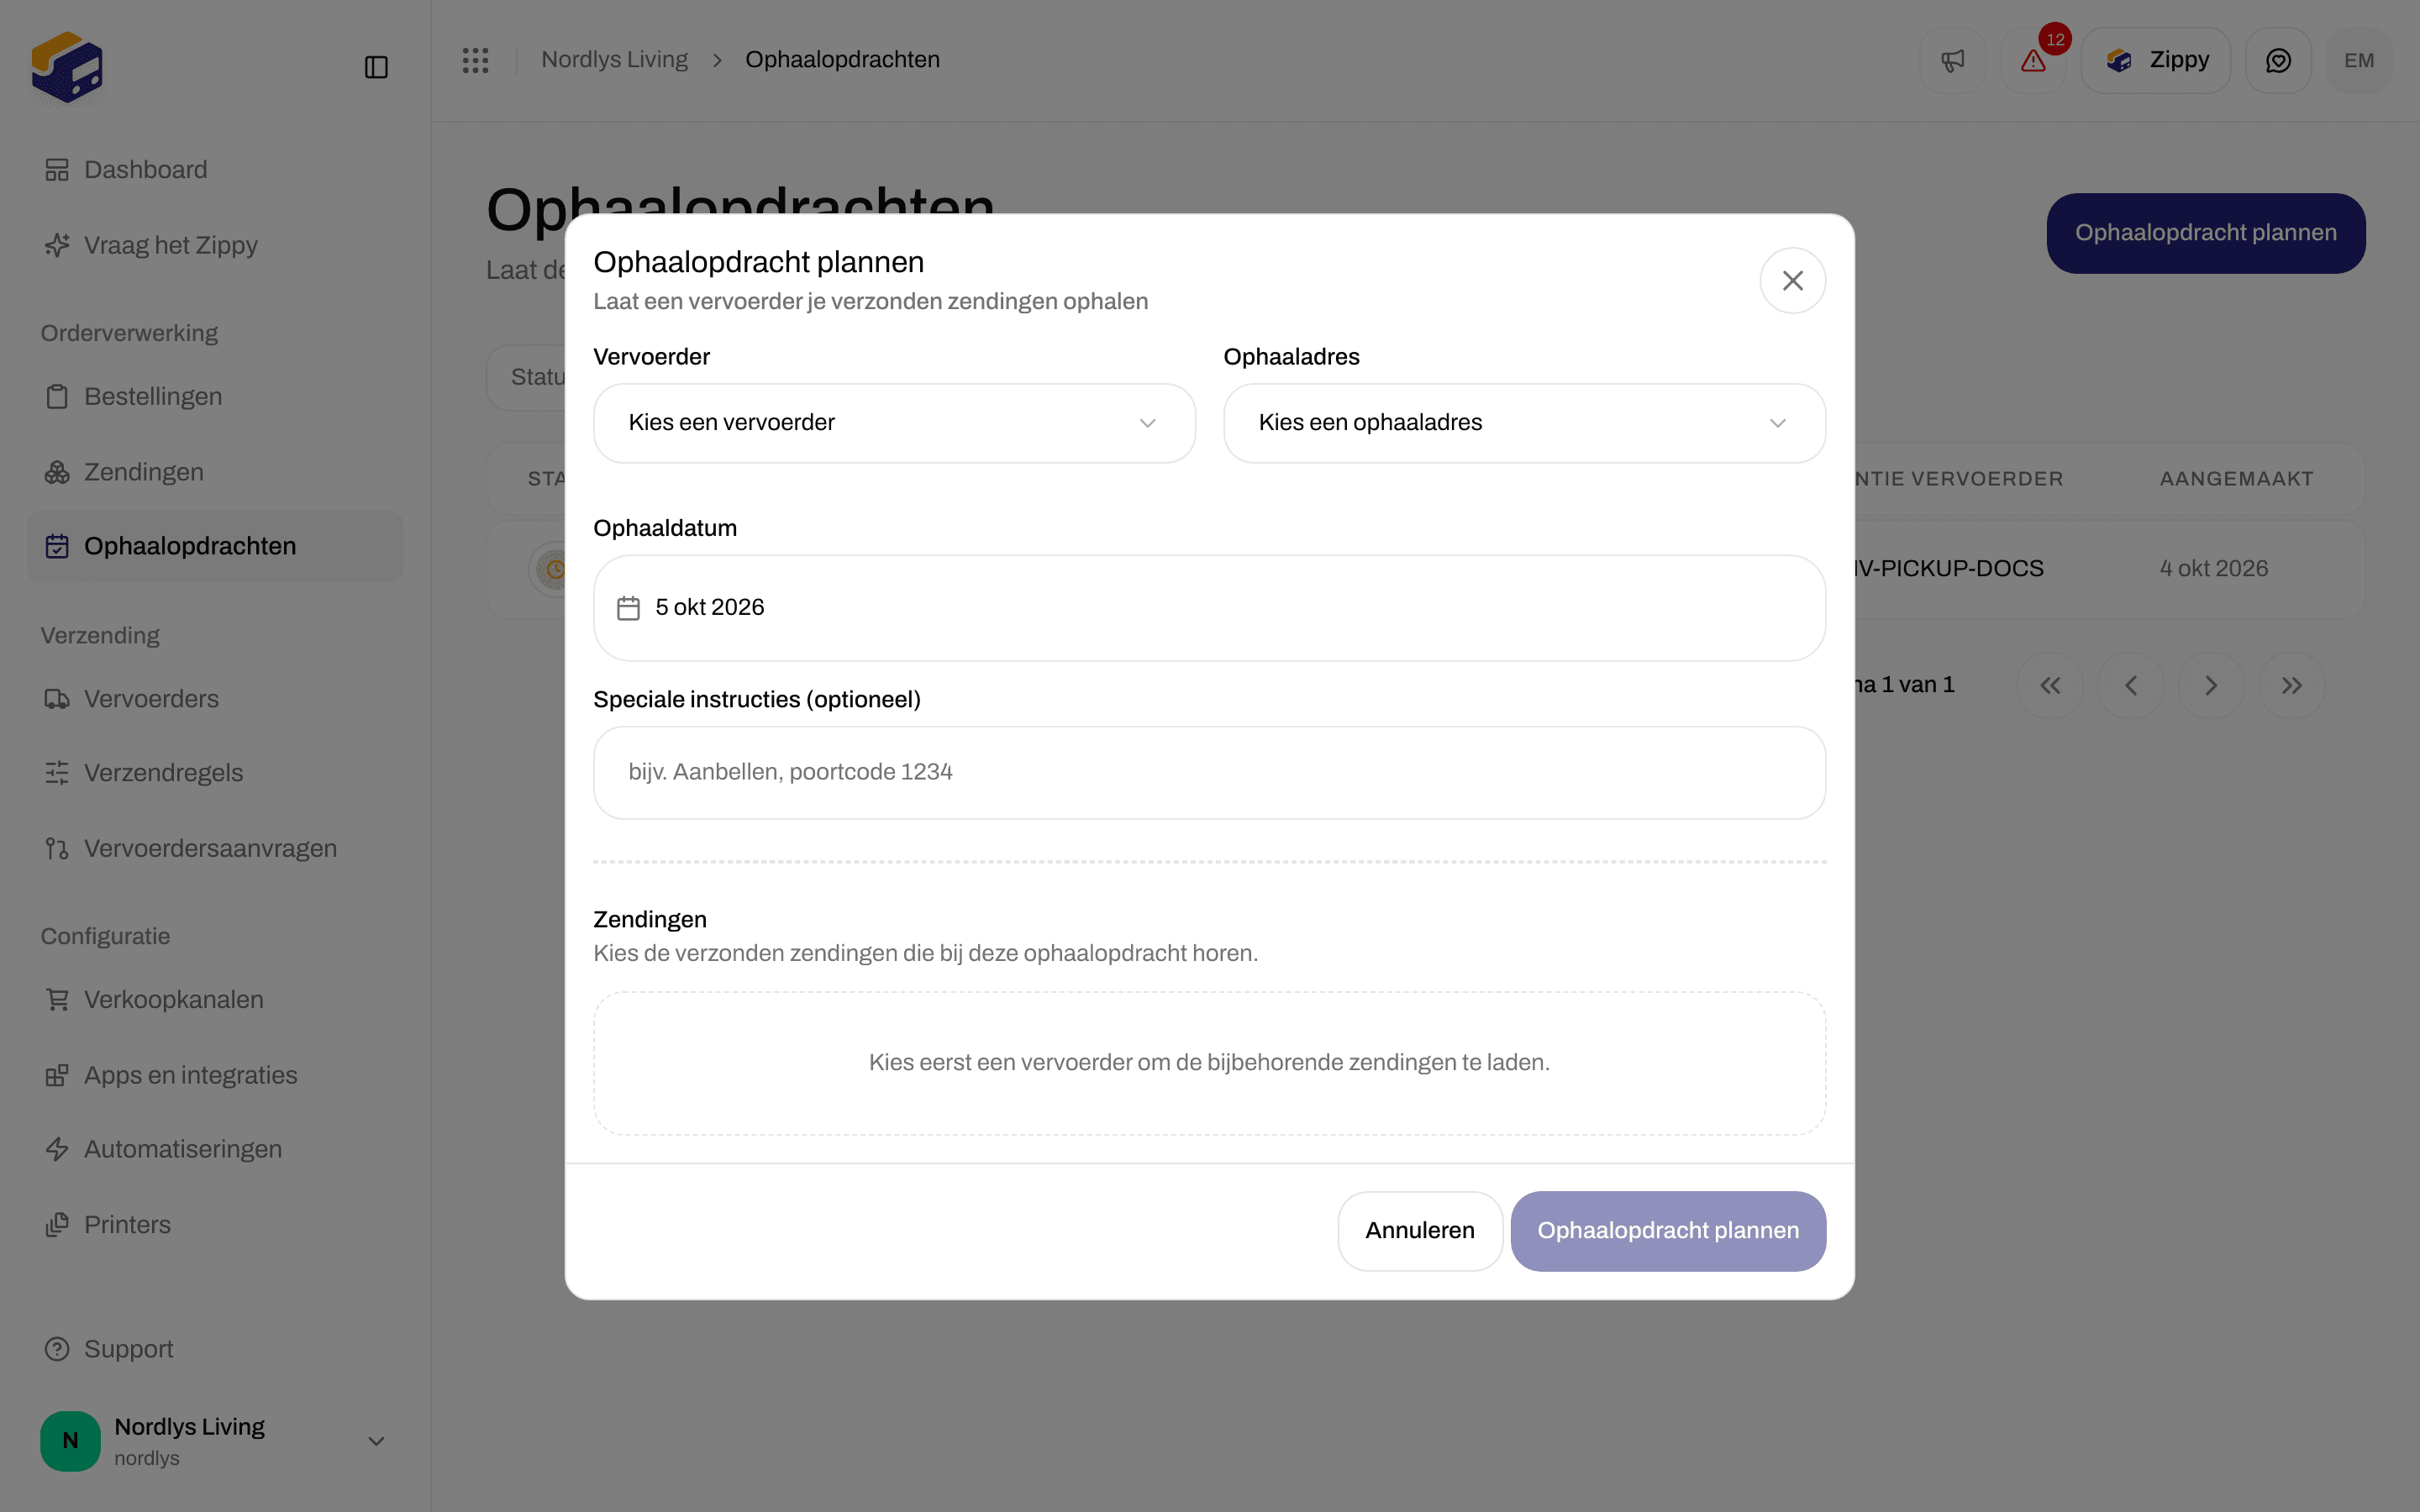Open the apps grid icon
This screenshot has width=2420, height=1512.
pos(475,60)
